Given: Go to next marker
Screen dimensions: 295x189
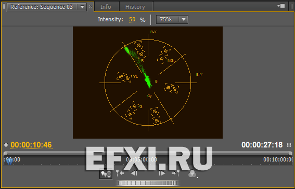Looking at the screenshot, I should click(x=175, y=173).
